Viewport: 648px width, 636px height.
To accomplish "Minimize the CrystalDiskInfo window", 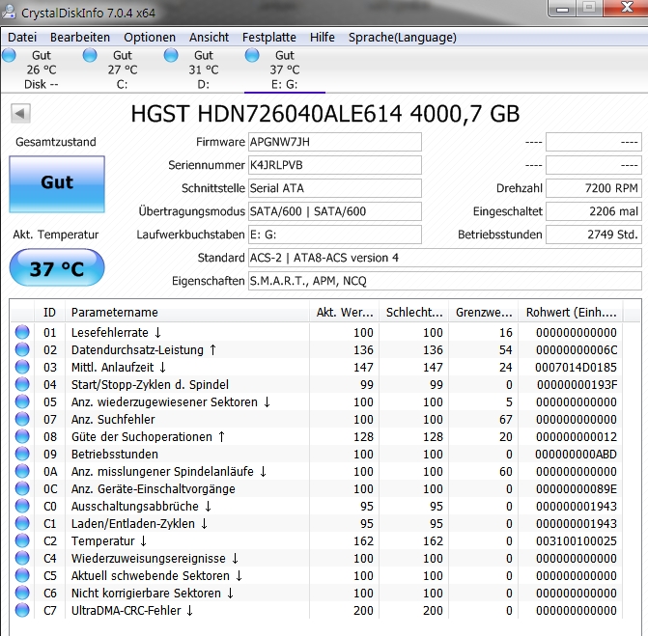I will (562, 9).
